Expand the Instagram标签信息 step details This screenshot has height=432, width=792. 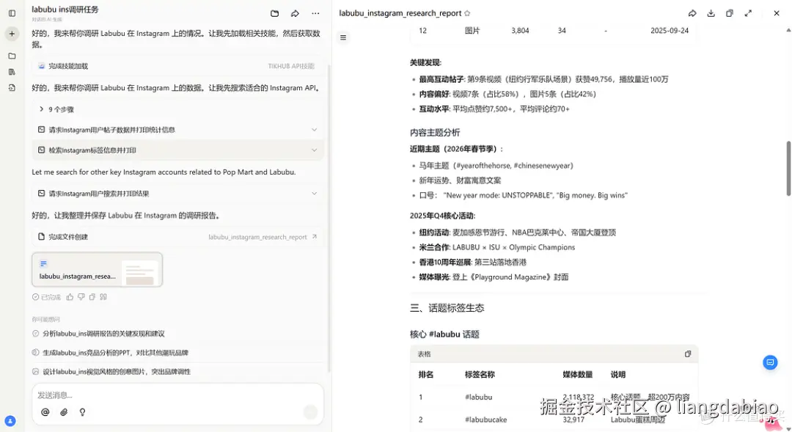(x=314, y=150)
